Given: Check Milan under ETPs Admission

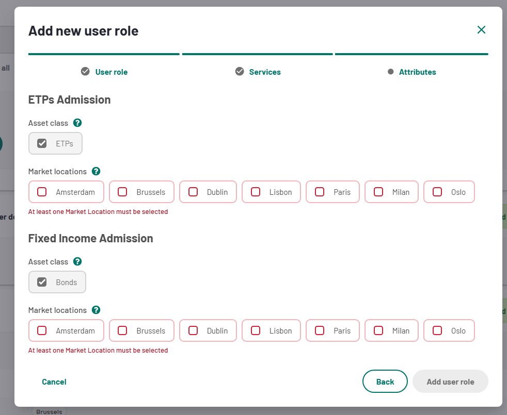Looking at the screenshot, I should (x=378, y=192).
